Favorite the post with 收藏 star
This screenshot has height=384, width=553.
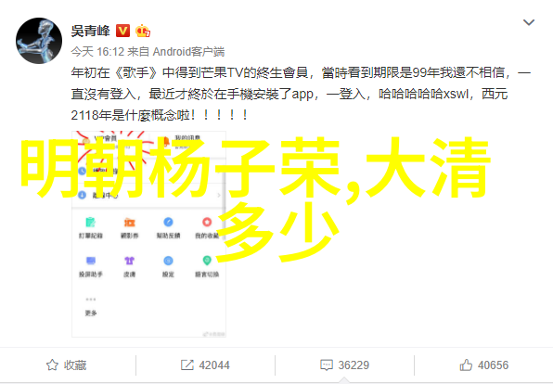point(66,365)
